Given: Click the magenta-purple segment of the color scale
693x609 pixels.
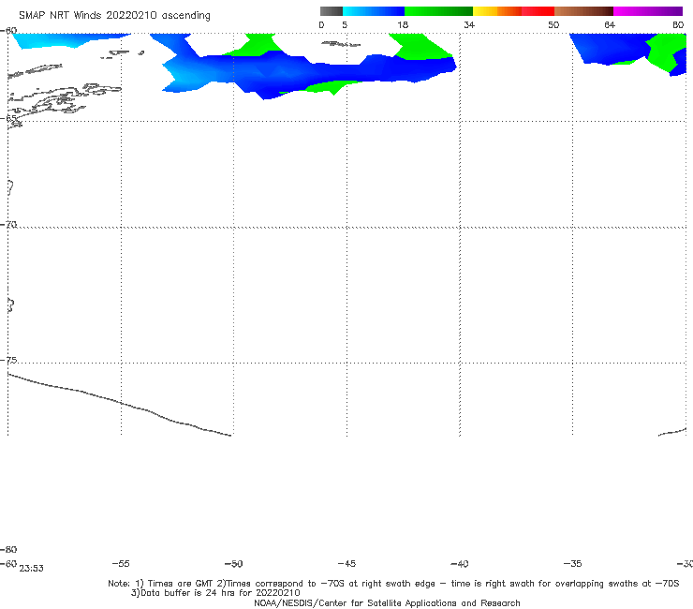Looking at the screenshot, I should point(648,11).
